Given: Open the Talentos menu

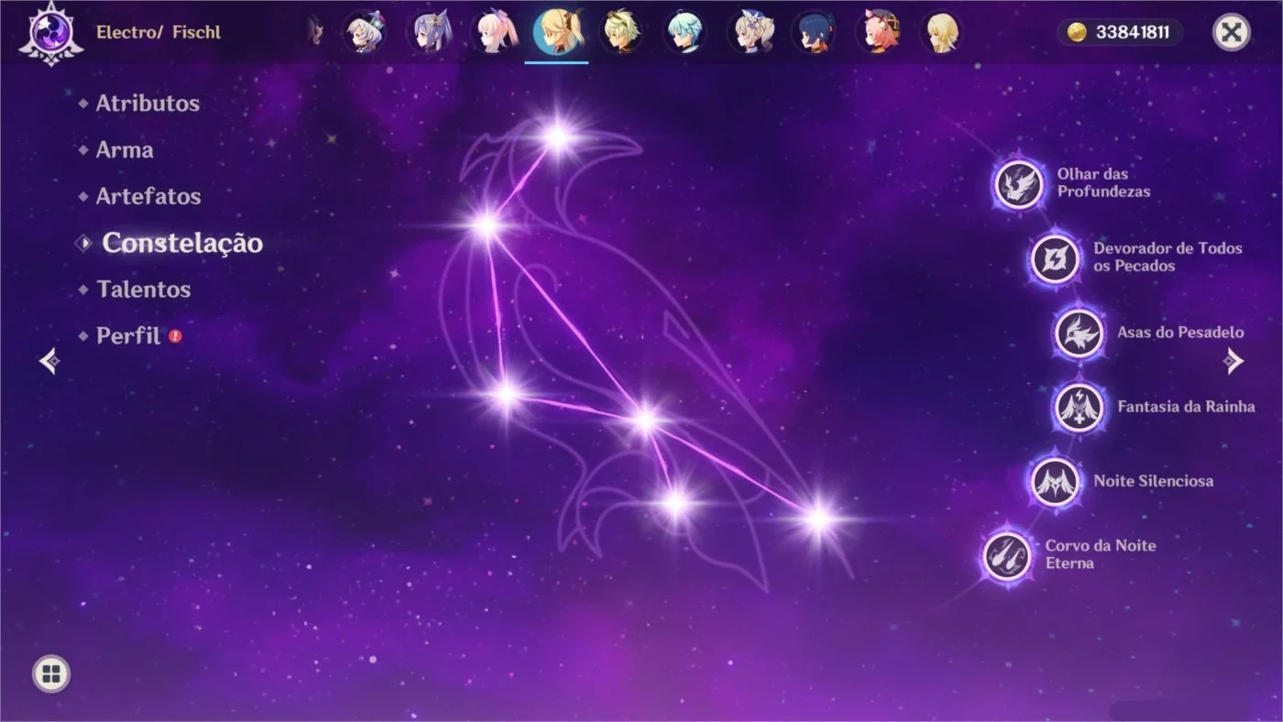Looking at the screenshot, I should tap(144, 290).
